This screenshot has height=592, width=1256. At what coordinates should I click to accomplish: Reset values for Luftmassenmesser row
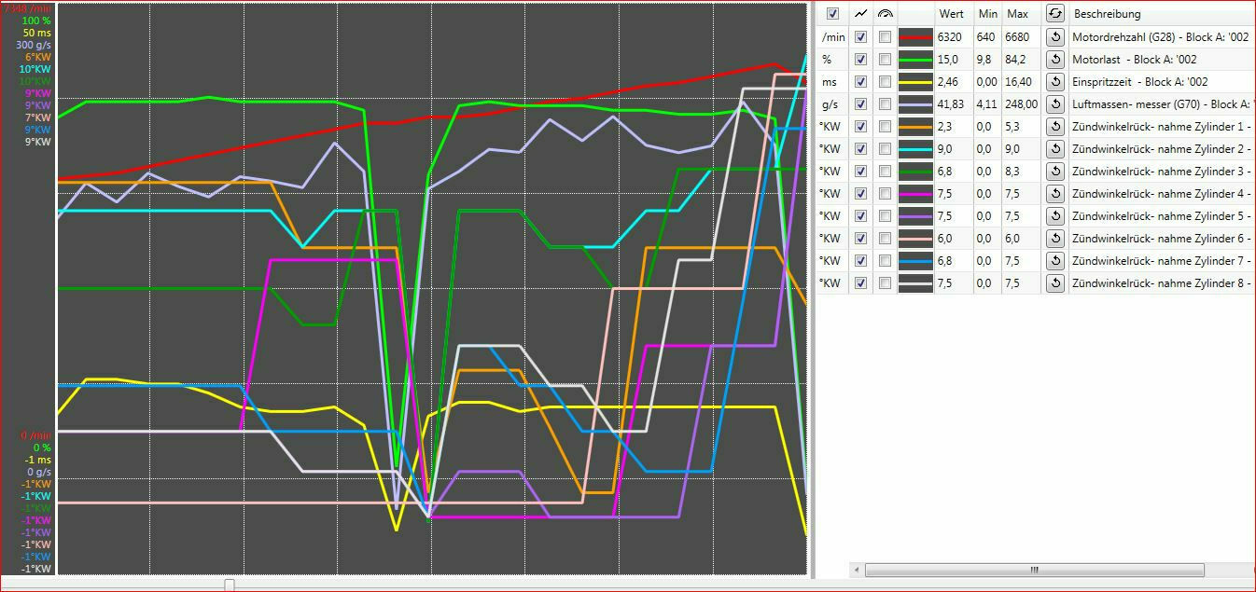pos(1054,104)
